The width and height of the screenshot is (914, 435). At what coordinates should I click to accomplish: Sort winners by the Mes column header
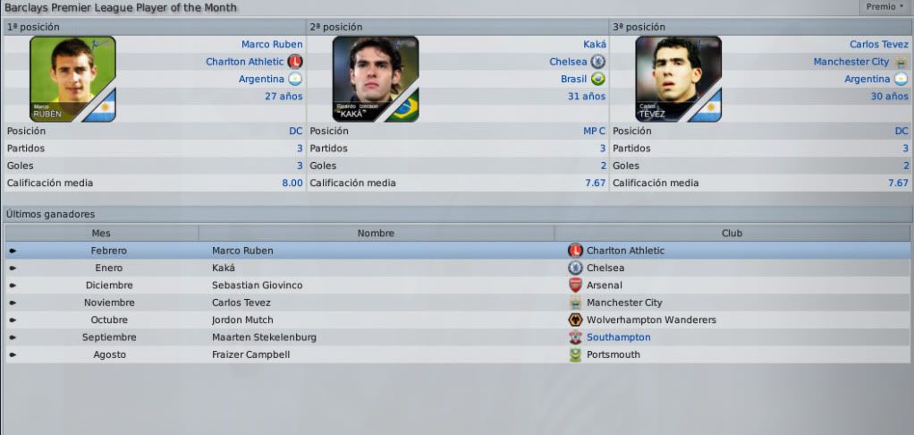pos(101,234)
